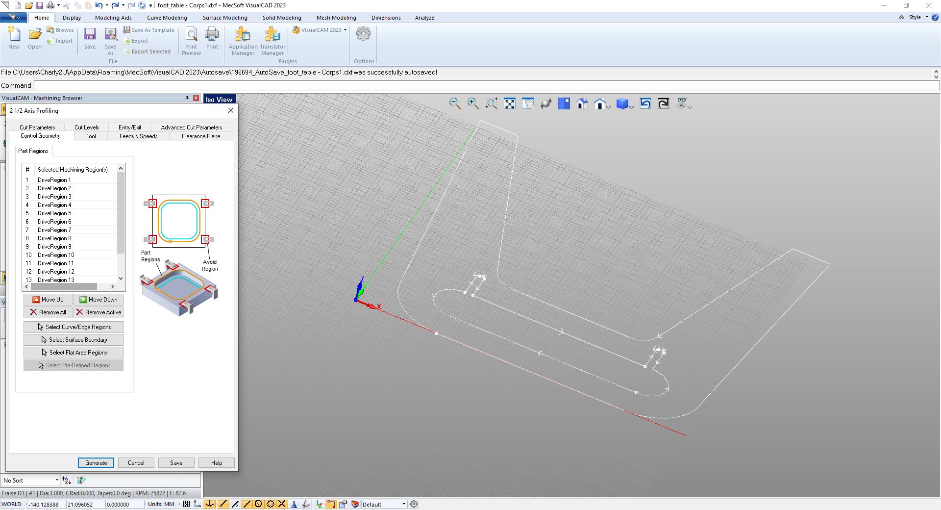Click the Remove Active button
Viewport: 941px width, 510px height.
(99, 312)
